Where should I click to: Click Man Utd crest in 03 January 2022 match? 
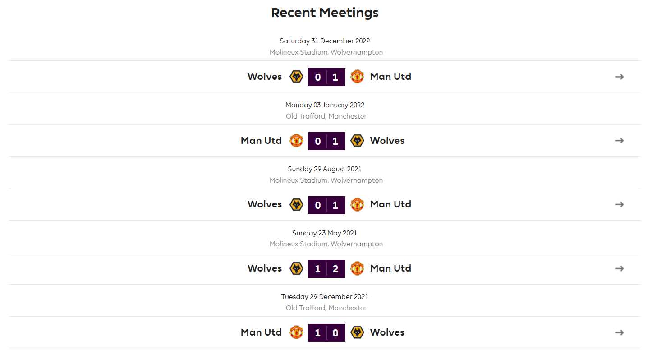(x=296, y=141)
